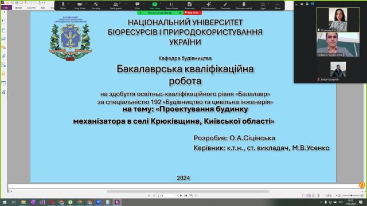Click the Stop share button
This screenshot has height=206, width=367.
pos(193,13)
